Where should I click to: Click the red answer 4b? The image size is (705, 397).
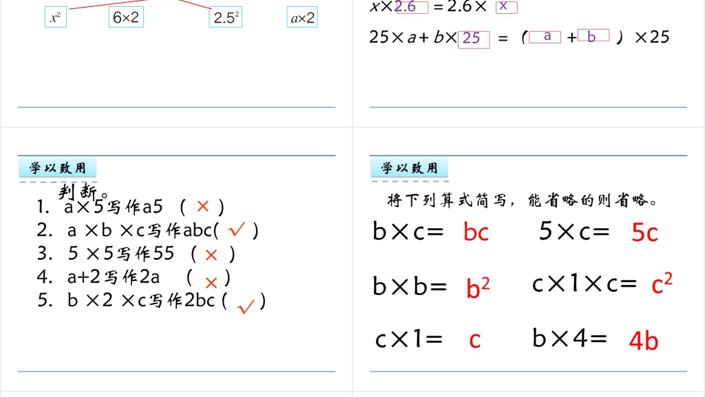click(x=643, y=341)
